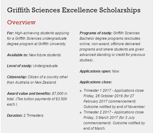This screenshot has height=133, width=153.
Task: Click 'Award value and benefits:' label
Action: click(29, 94)
